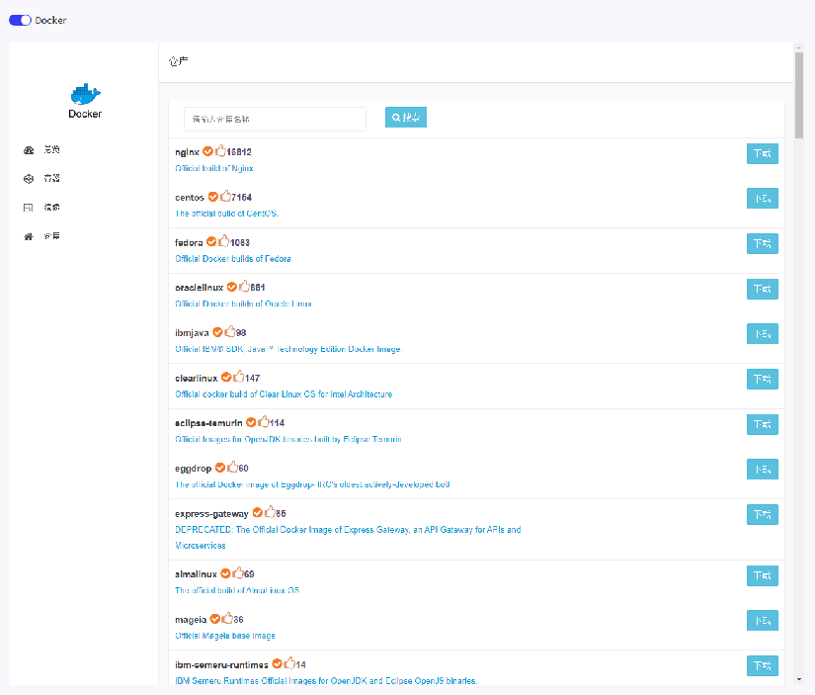The width and height of the screenshot is (815, 695).
Task: Click the thumbs-up icon for oraclelinux
Action: [x=244, y=286]
